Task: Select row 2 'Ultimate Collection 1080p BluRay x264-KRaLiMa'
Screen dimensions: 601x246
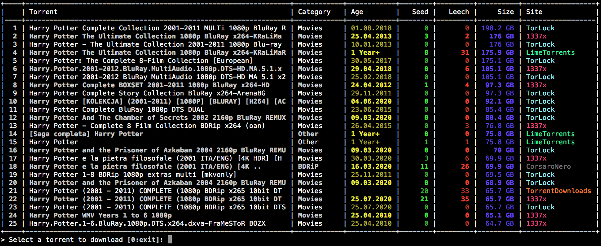Action: pyautogui.click(x=156, y=36)
